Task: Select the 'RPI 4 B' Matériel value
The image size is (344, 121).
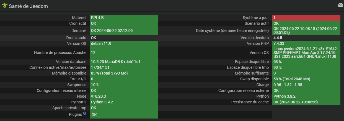Action: [97, 18]
